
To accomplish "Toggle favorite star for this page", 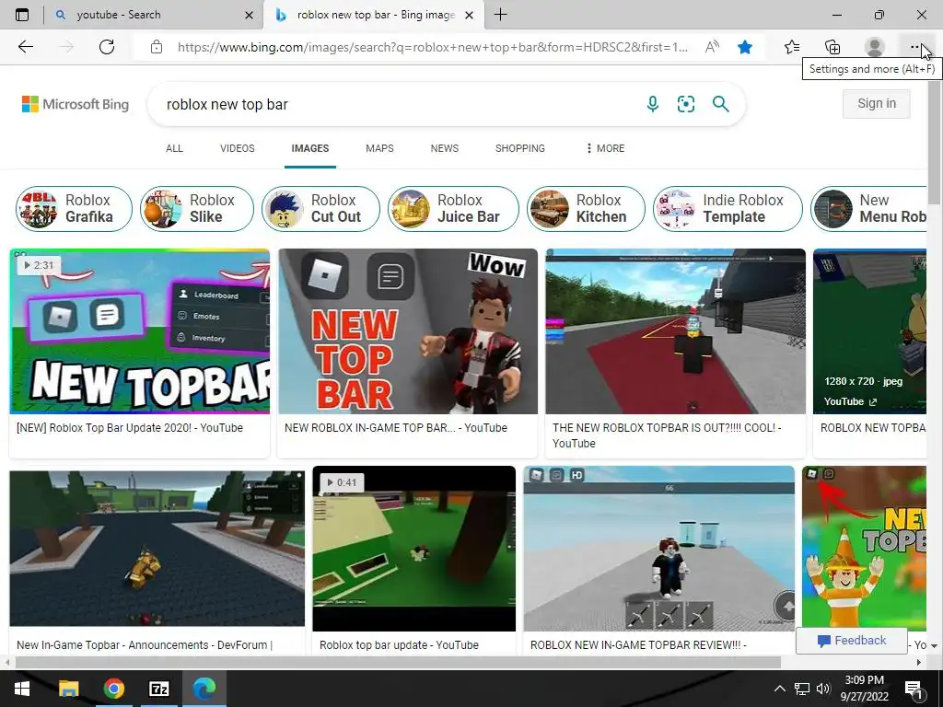I will [x=745, y=47].
